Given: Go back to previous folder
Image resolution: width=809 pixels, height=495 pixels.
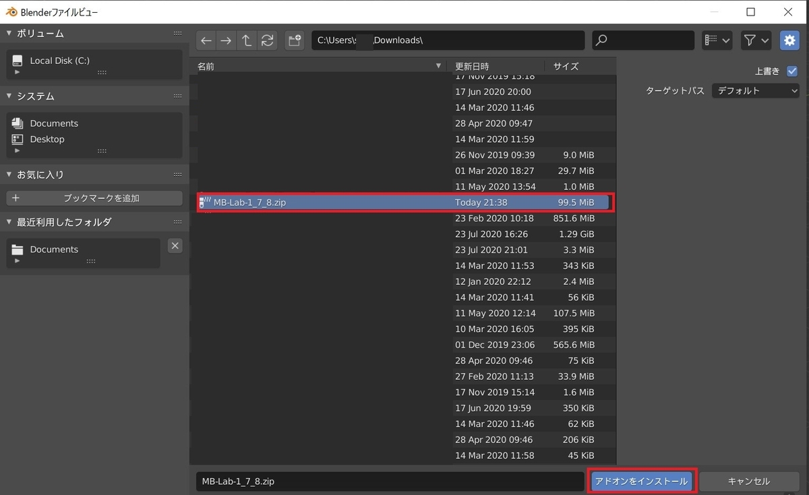Looking at the screenshot, I should (x=206, y=40).
